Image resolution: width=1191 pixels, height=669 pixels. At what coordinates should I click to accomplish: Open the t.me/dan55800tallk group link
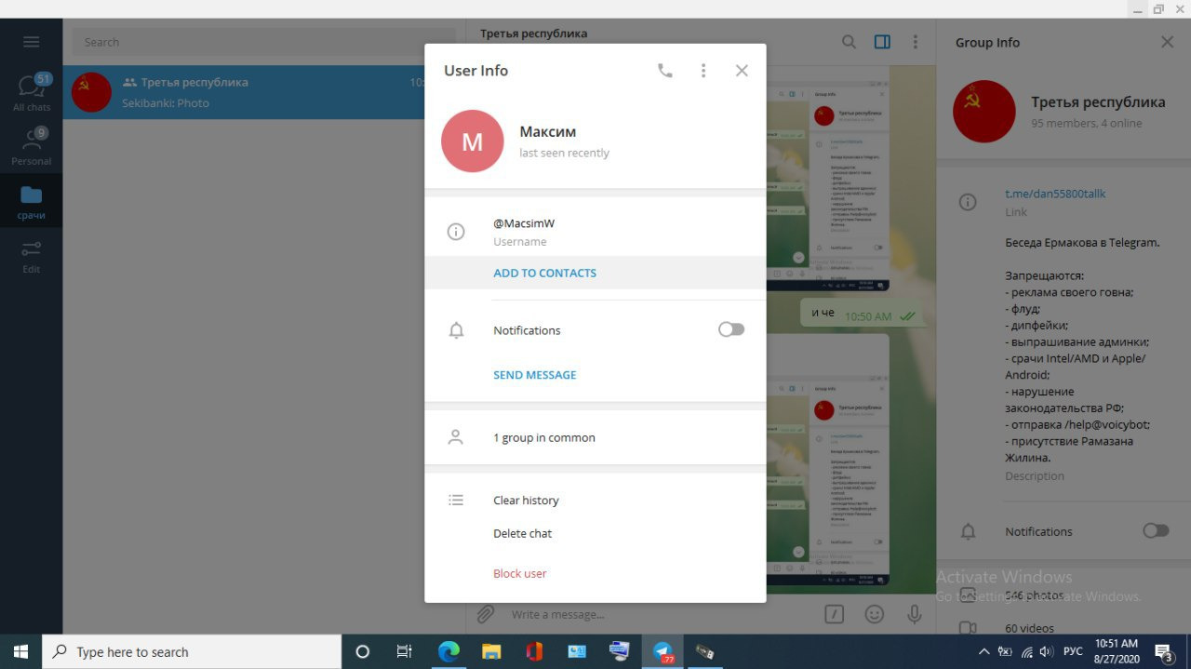(x=1055, y=194)
